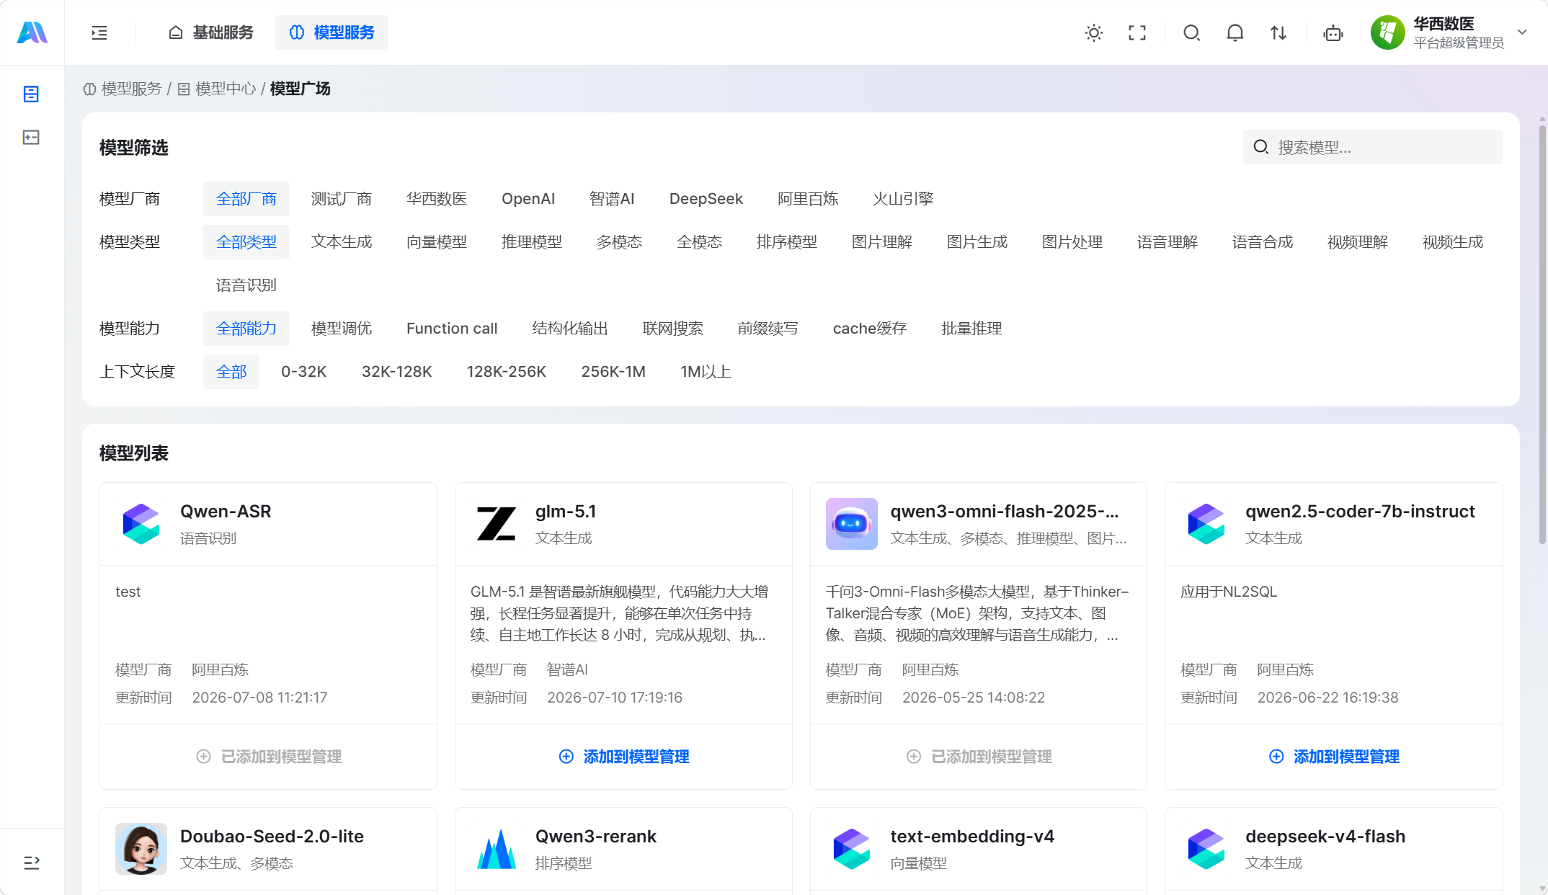The width and height of the screenshot is (1548, 895).
Task: Click the qwen2.5-coder-7b-instruct logo
Action: point(1206,524)
